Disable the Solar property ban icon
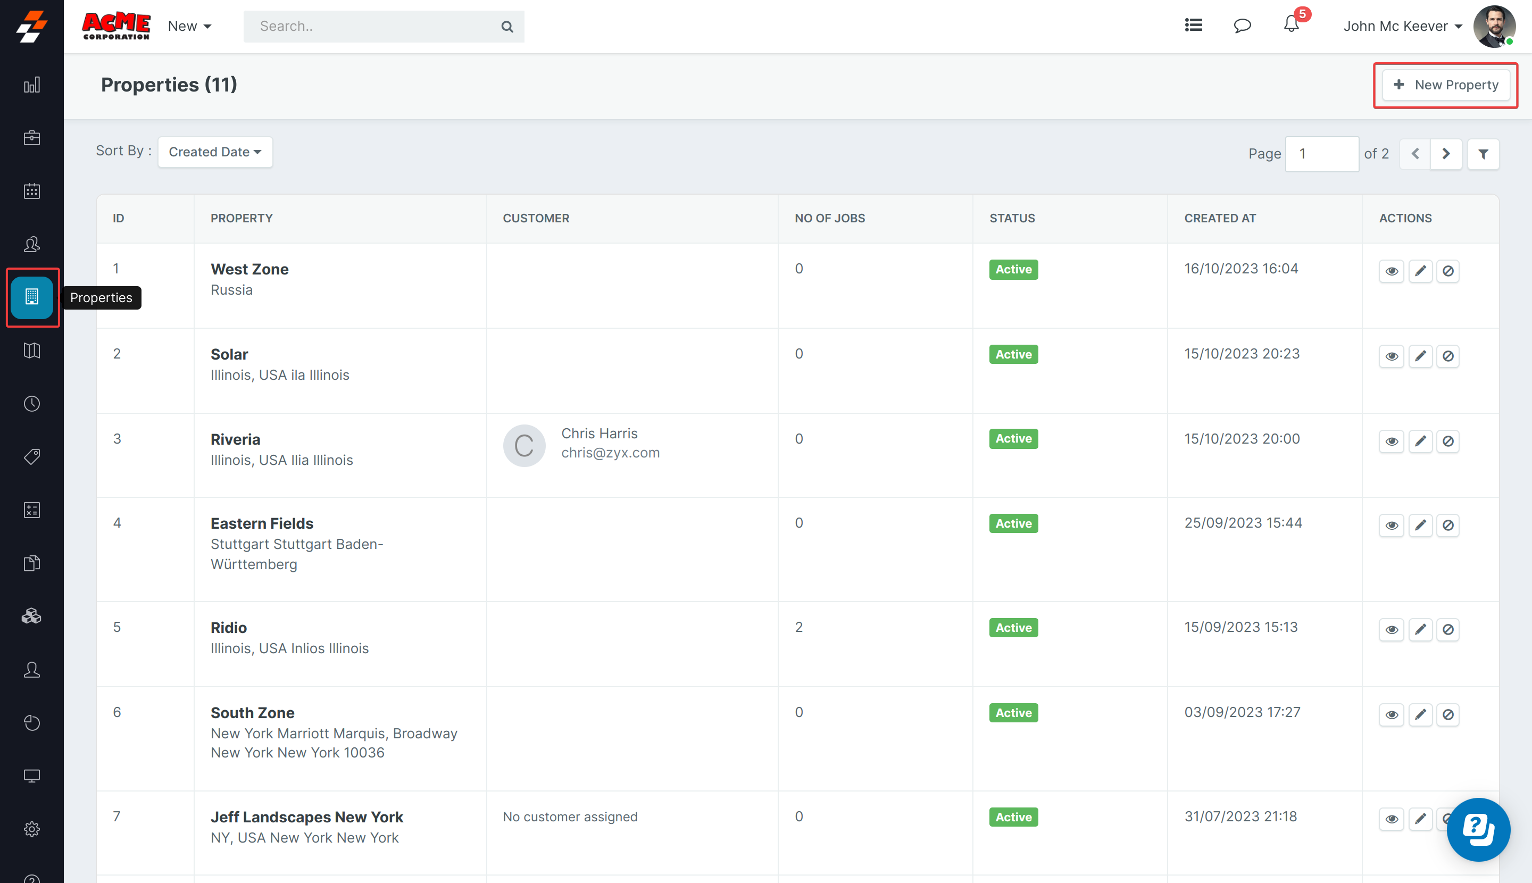 (x=1448, y=356)
